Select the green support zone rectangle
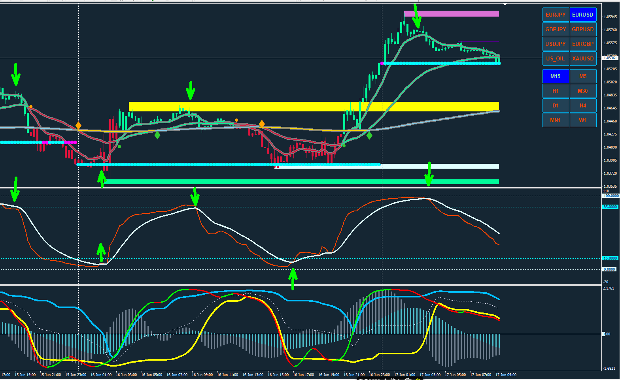 click(x=301, y=182)
